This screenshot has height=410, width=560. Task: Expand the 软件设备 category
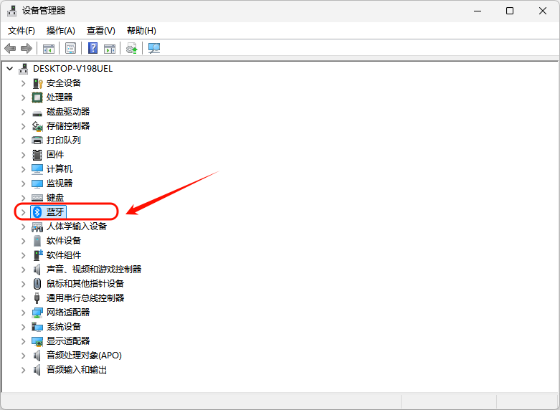pos(23,241)
